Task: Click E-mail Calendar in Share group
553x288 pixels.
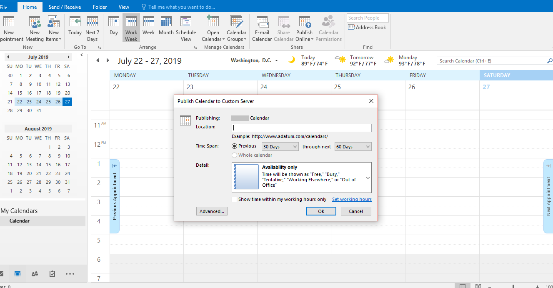Action: click(262, 28)
